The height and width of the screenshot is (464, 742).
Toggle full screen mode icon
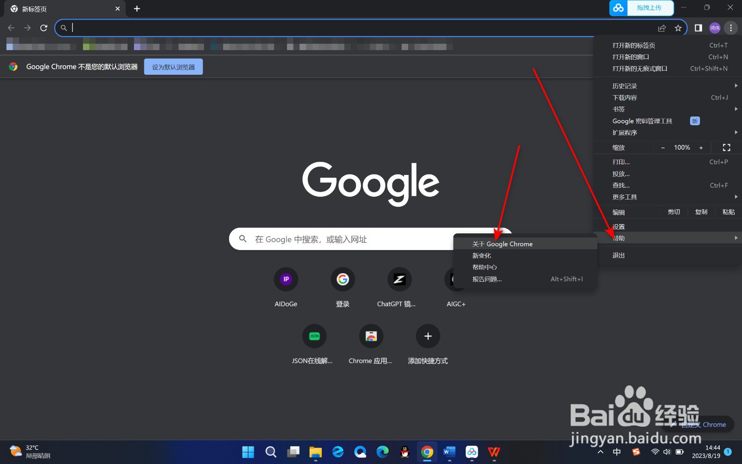click(x=727, y=148)
